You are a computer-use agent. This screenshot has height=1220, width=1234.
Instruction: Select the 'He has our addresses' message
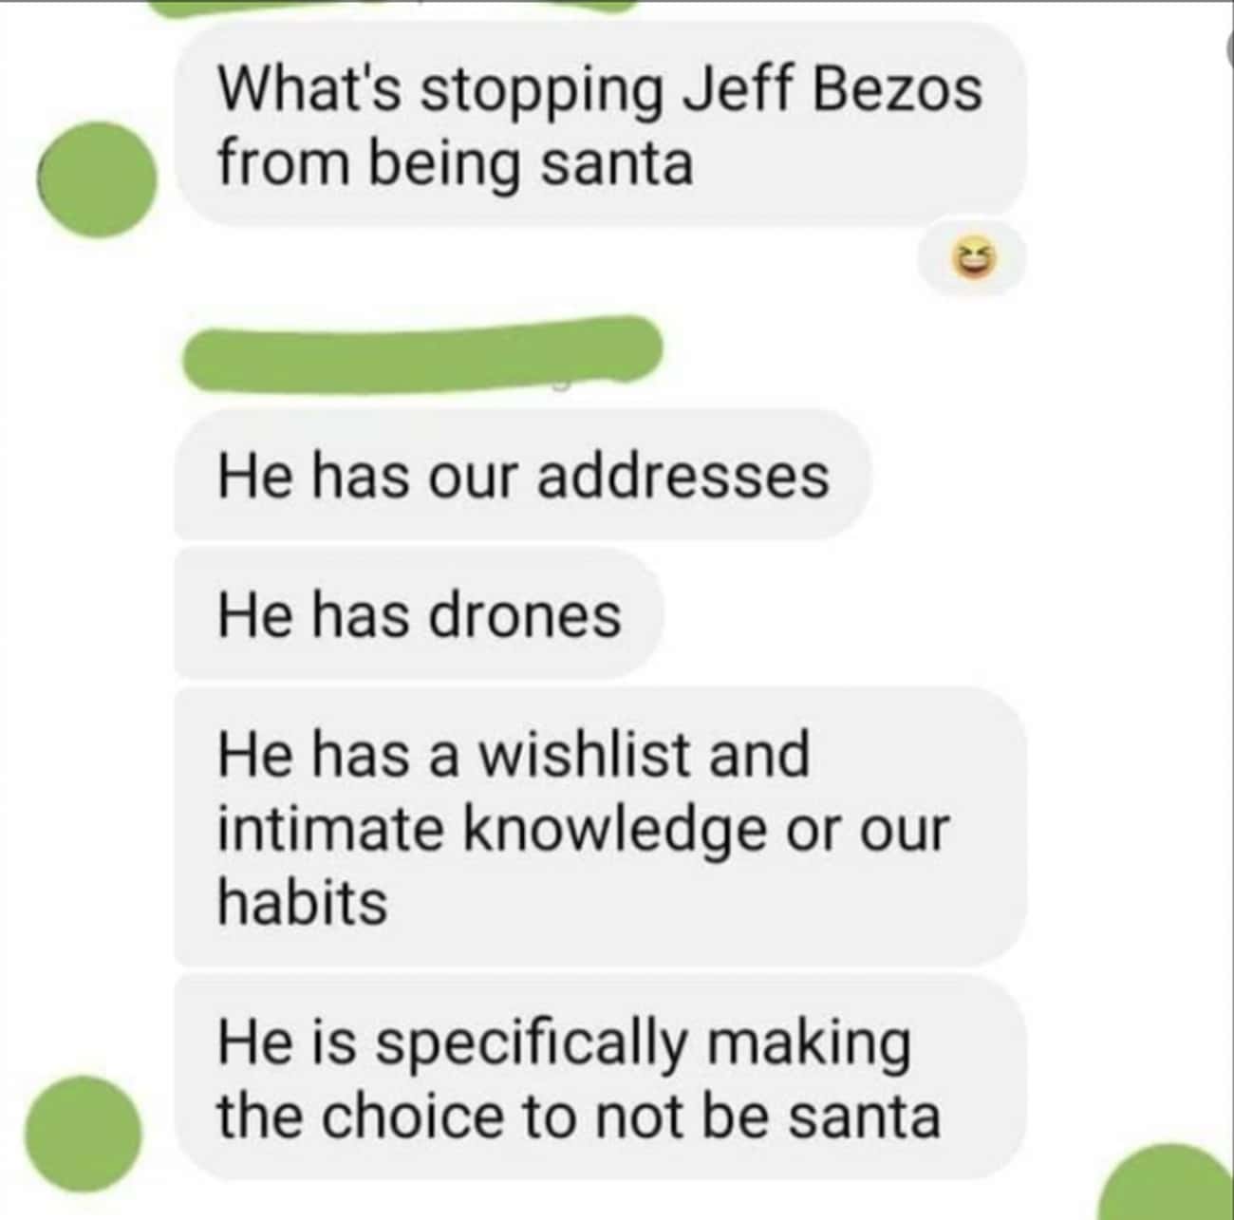coord(522,475)
